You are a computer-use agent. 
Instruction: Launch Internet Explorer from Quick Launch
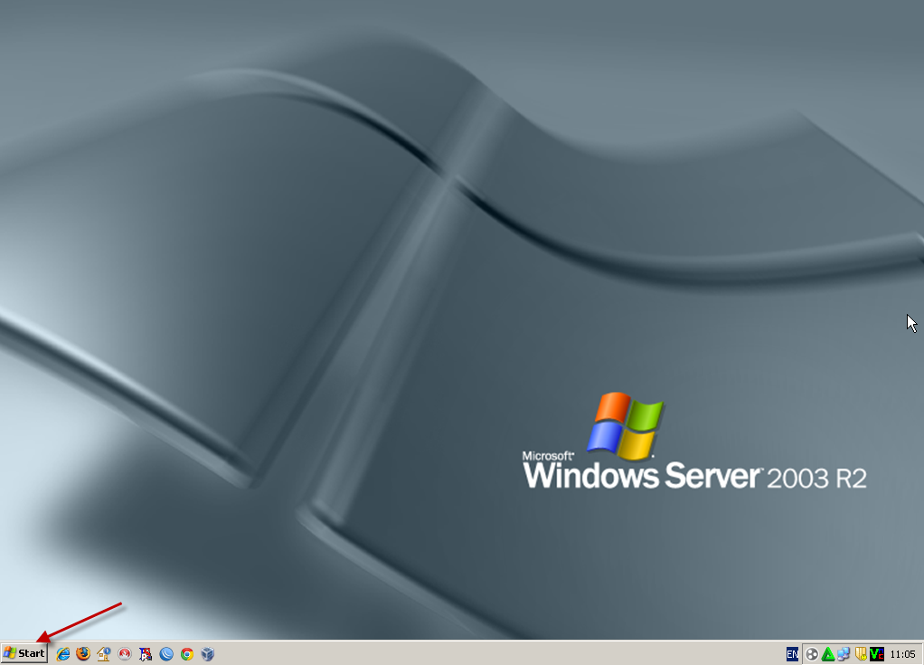62,654
